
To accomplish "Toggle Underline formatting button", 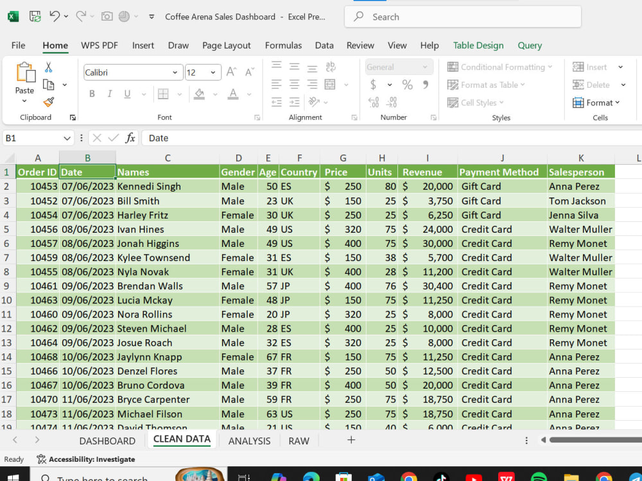I will click(127, 94).
